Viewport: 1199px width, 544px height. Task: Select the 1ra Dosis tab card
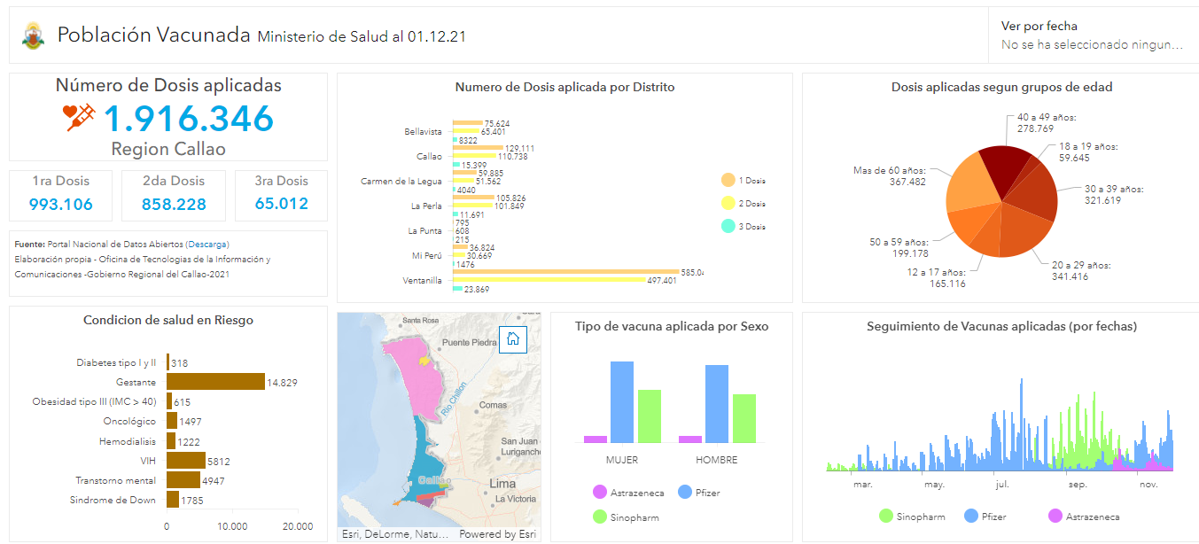click(60, 195)
